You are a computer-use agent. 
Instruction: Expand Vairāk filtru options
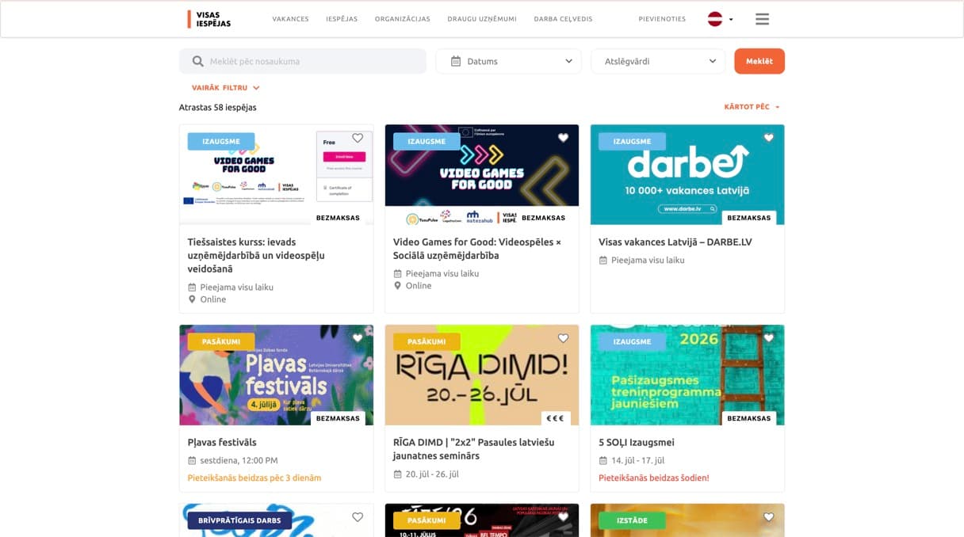(x=225, y=88)
